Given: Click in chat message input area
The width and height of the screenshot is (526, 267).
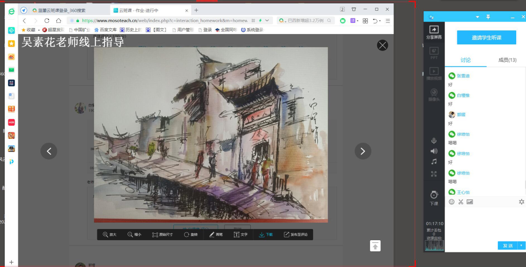Looking at the screenshot, I should 486,223.
